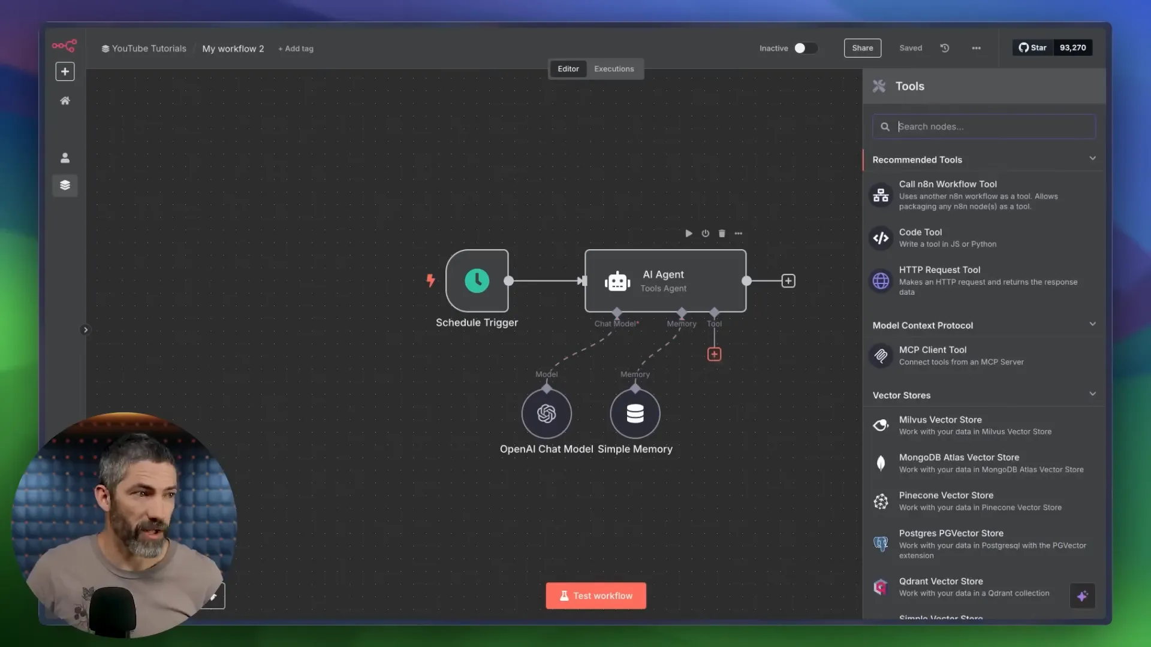The width and height of the screenshot is (1151, 647).
Task: Collapse the Vector Stores section
Action: click(x=1092, y=394)
